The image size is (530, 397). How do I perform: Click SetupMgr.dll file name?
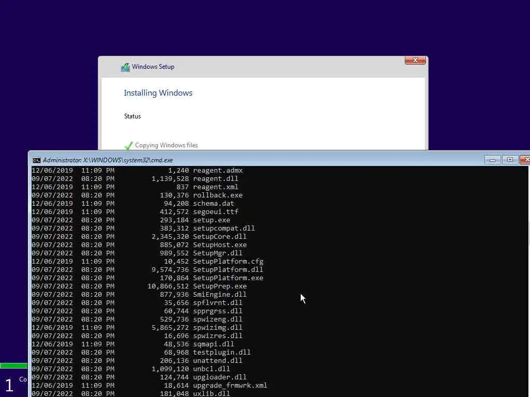[x=218, y=253]
